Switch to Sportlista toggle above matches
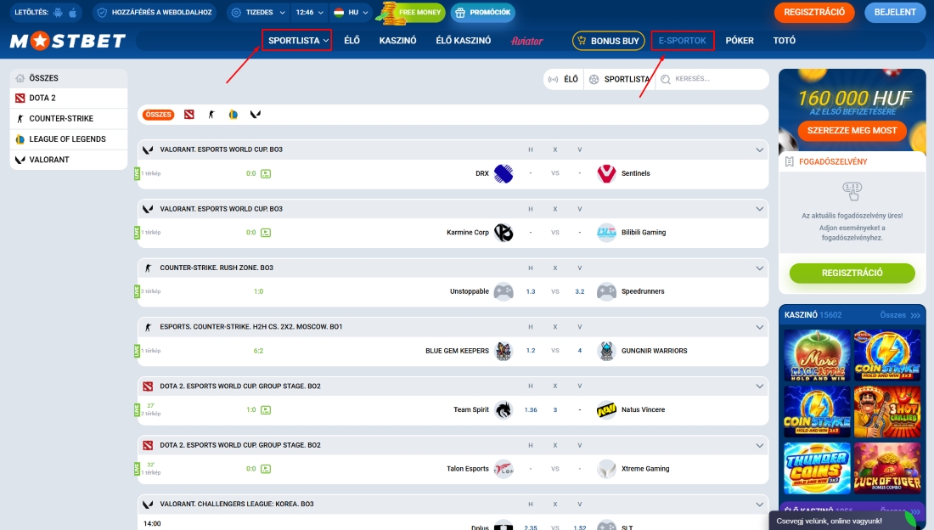The height and width of the screenshot is (530, 934). (x=620, y=79)
